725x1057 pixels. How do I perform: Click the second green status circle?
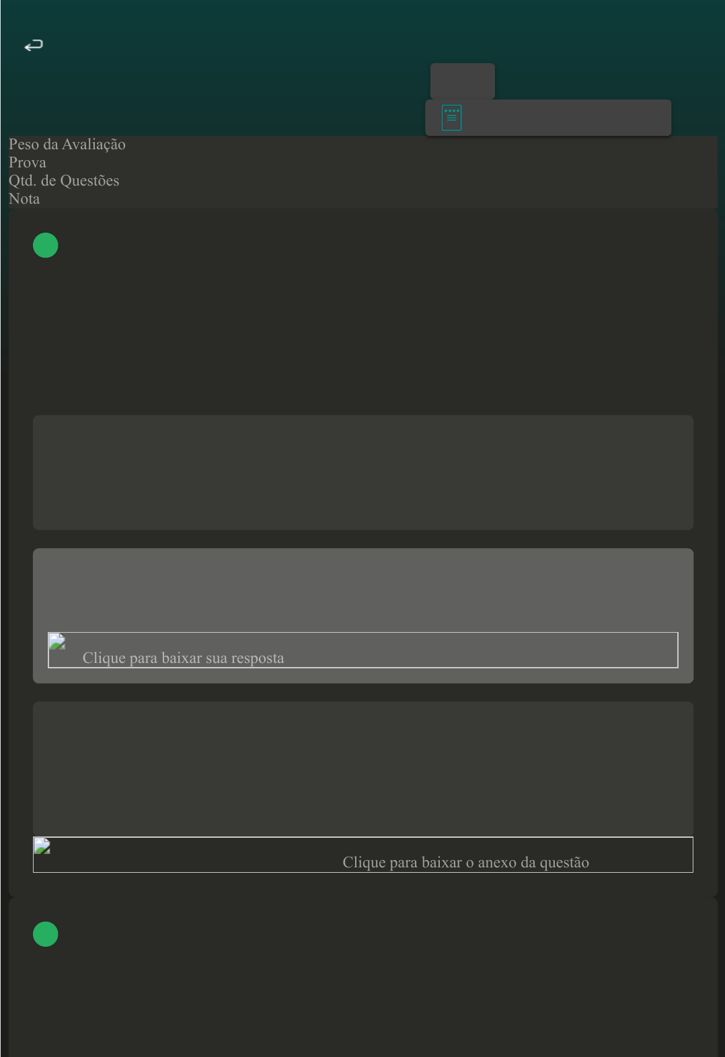click(46, 934)
